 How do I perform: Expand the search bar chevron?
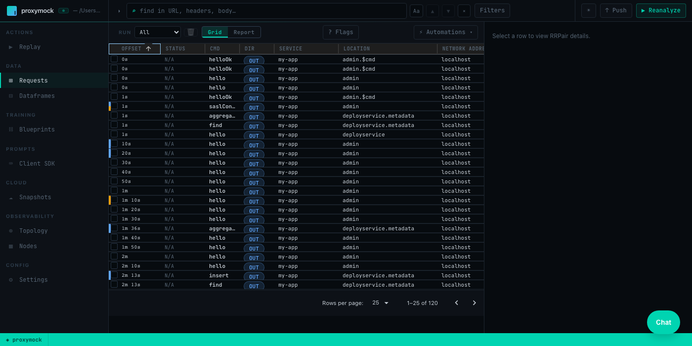(119, 11)
